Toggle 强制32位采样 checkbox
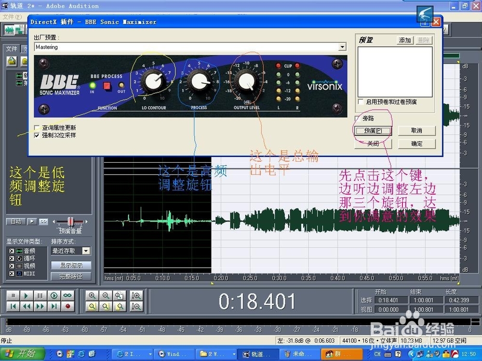The height and width of the screenshot is (361, 482). [x=37, y=135]
